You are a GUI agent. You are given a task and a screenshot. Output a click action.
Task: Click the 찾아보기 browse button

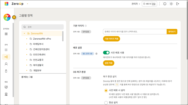point(172,31)
